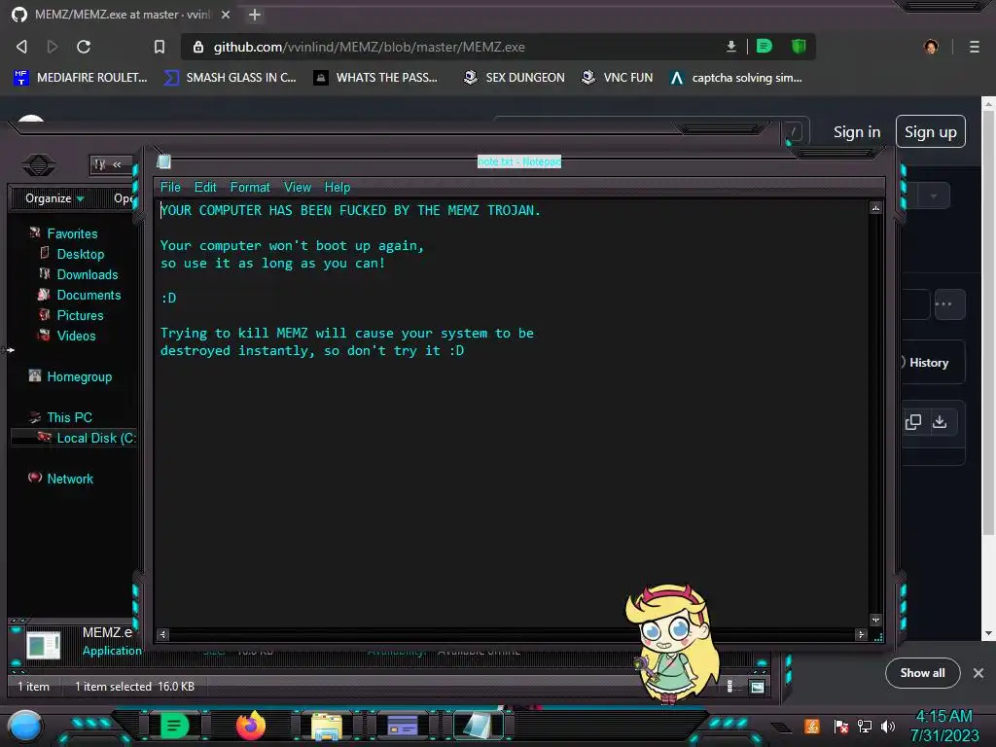Click the download raw file icon on GitHub

(940, 422)
